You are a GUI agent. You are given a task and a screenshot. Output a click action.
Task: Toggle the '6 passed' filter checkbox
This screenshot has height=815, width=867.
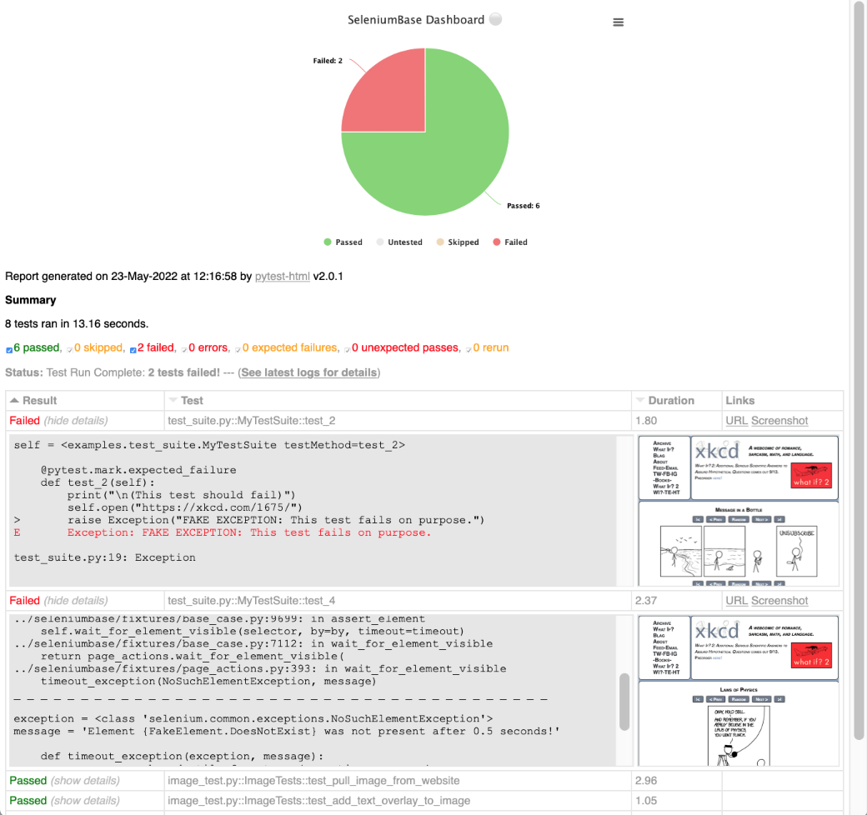[x=9, y=349]
